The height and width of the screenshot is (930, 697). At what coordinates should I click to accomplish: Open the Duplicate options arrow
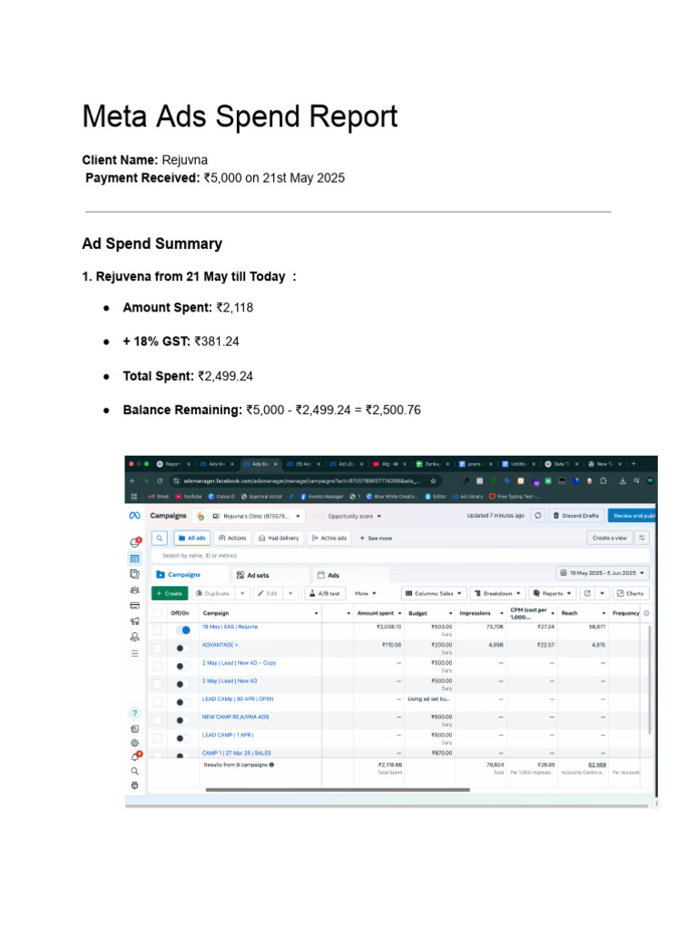(242, 593)
